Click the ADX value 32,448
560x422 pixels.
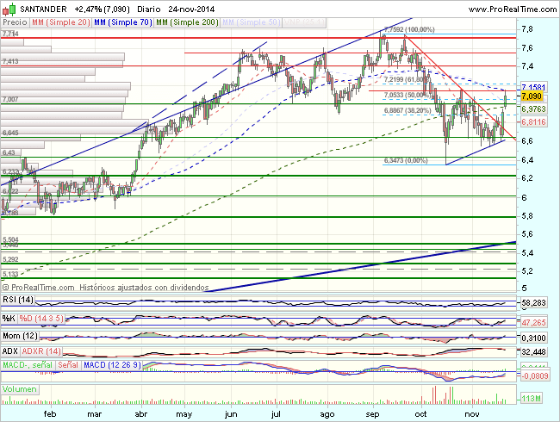pos(533,352)
